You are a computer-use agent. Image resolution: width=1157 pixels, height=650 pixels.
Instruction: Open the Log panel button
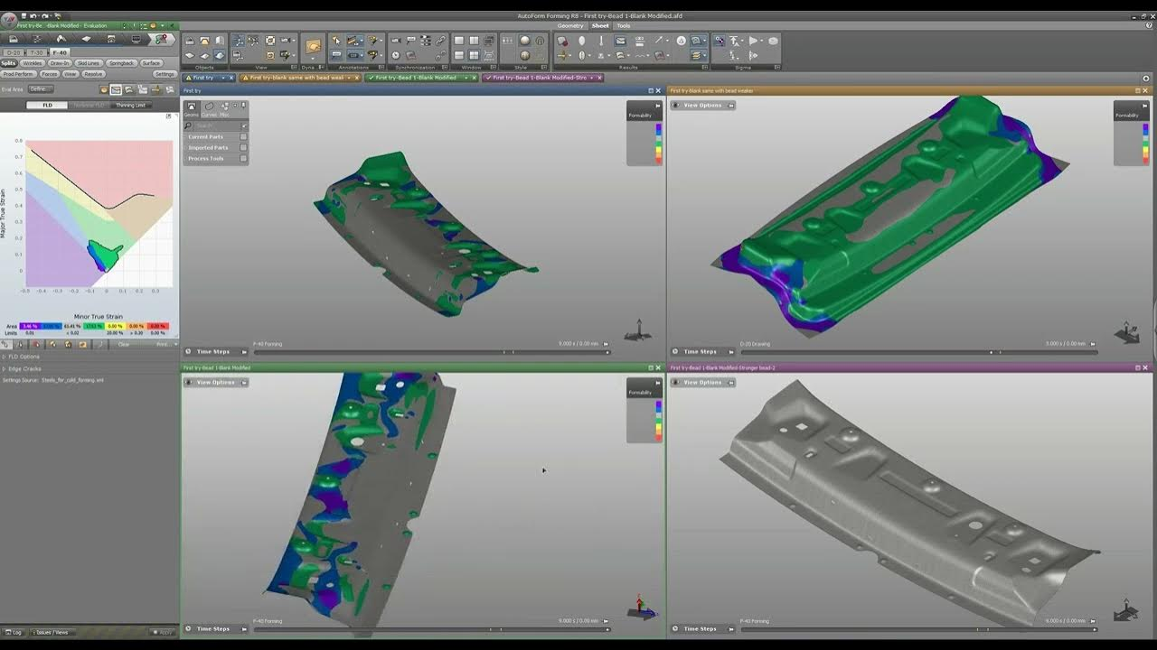coord(14,632)
